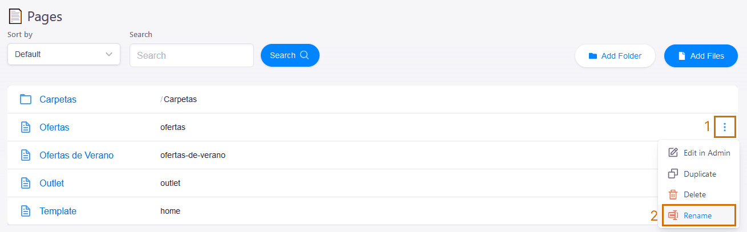Click the Template page file icon
Viewport: 747px width, 232px height.
coord(25,211)
